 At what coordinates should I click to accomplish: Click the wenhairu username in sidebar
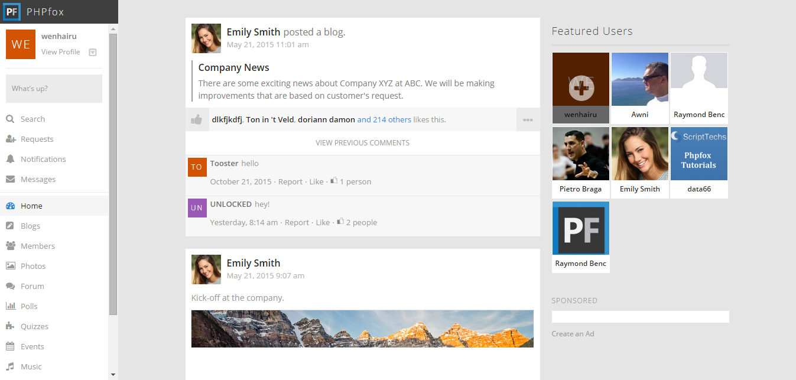point(59,36)
